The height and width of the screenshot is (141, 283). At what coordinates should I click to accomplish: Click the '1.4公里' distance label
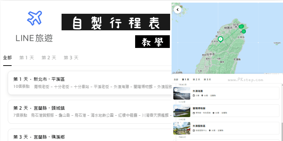[x=182, y=119]
